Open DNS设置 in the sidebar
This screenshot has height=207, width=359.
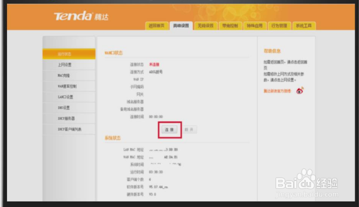tap(69, 108)
